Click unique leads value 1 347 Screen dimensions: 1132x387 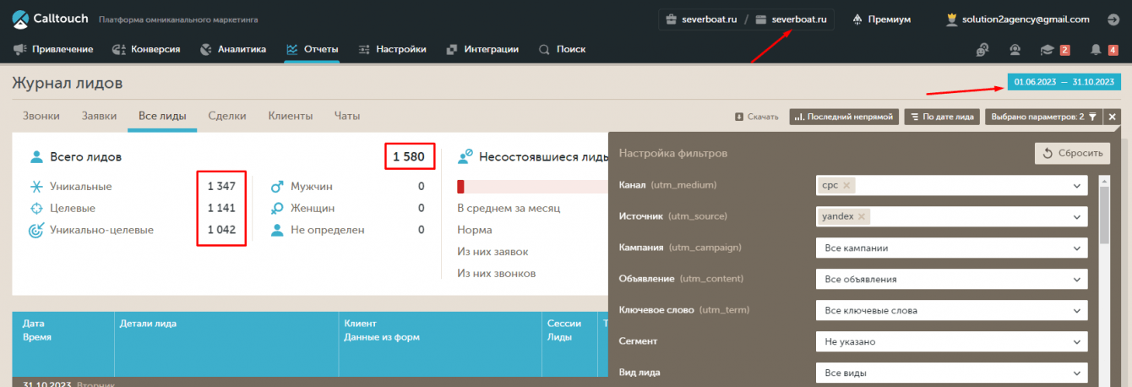pos(221,186)
